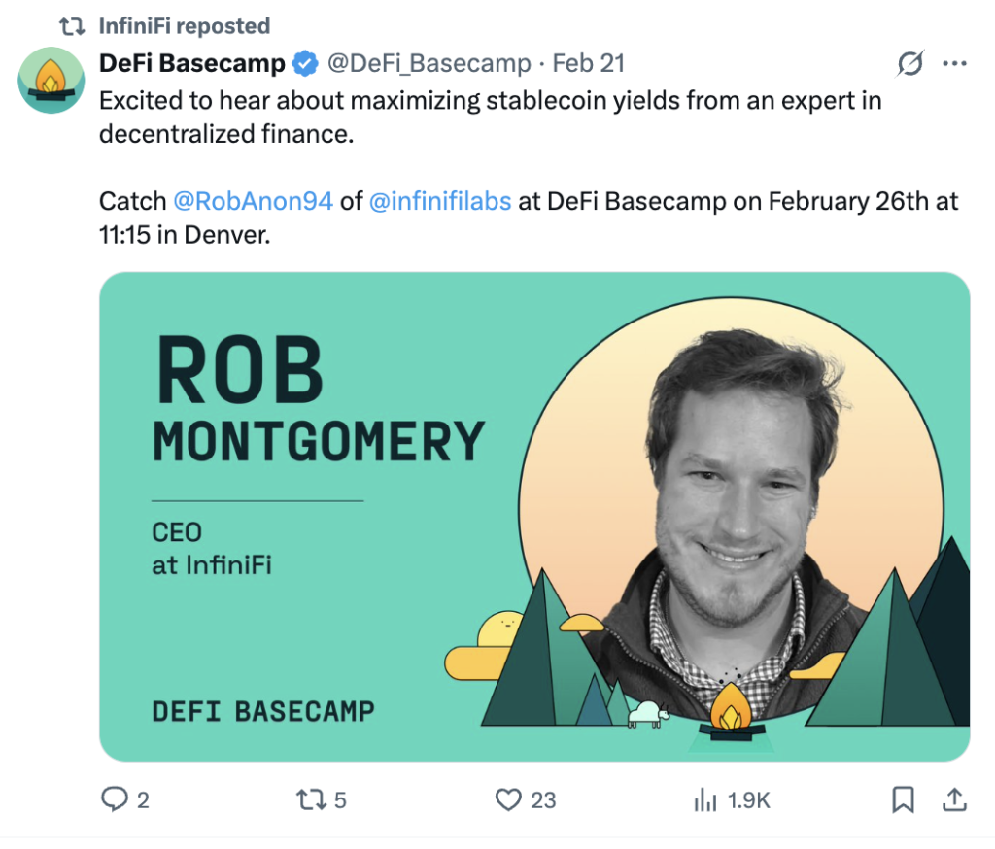Screen dimensions: 995x849
Task: Click the blue verified checkmark badge
Action: pyautogui.click(x=305, y=63)
